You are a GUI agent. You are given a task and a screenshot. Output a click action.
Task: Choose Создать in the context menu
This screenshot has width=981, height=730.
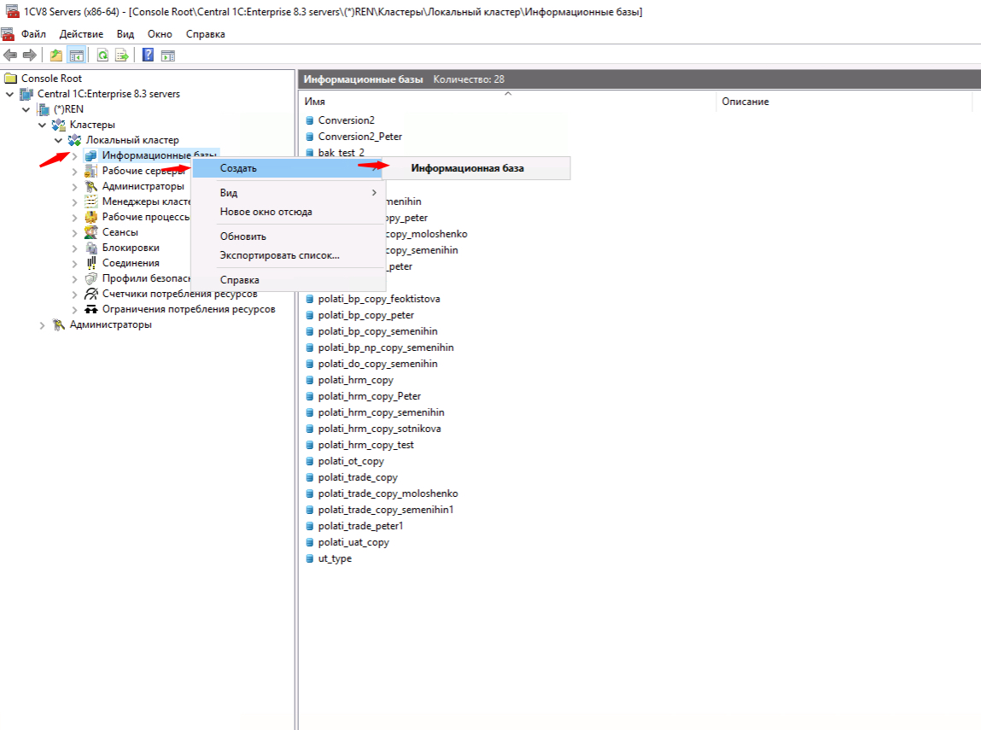click(288, 168)
